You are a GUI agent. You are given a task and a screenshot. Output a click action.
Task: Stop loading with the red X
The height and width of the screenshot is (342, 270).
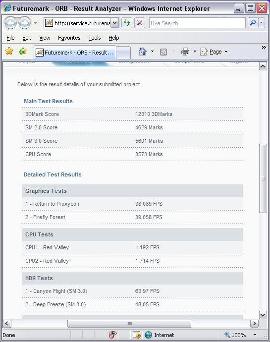[140, 23]
